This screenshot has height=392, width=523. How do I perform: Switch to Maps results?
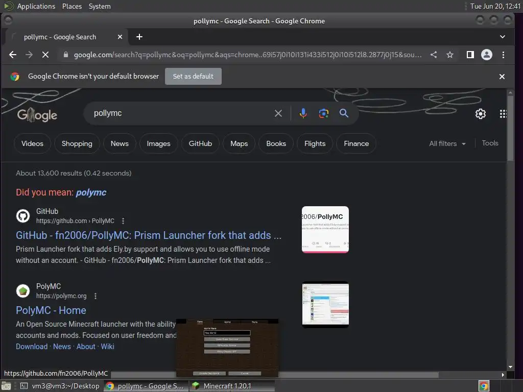click(239, 143)
